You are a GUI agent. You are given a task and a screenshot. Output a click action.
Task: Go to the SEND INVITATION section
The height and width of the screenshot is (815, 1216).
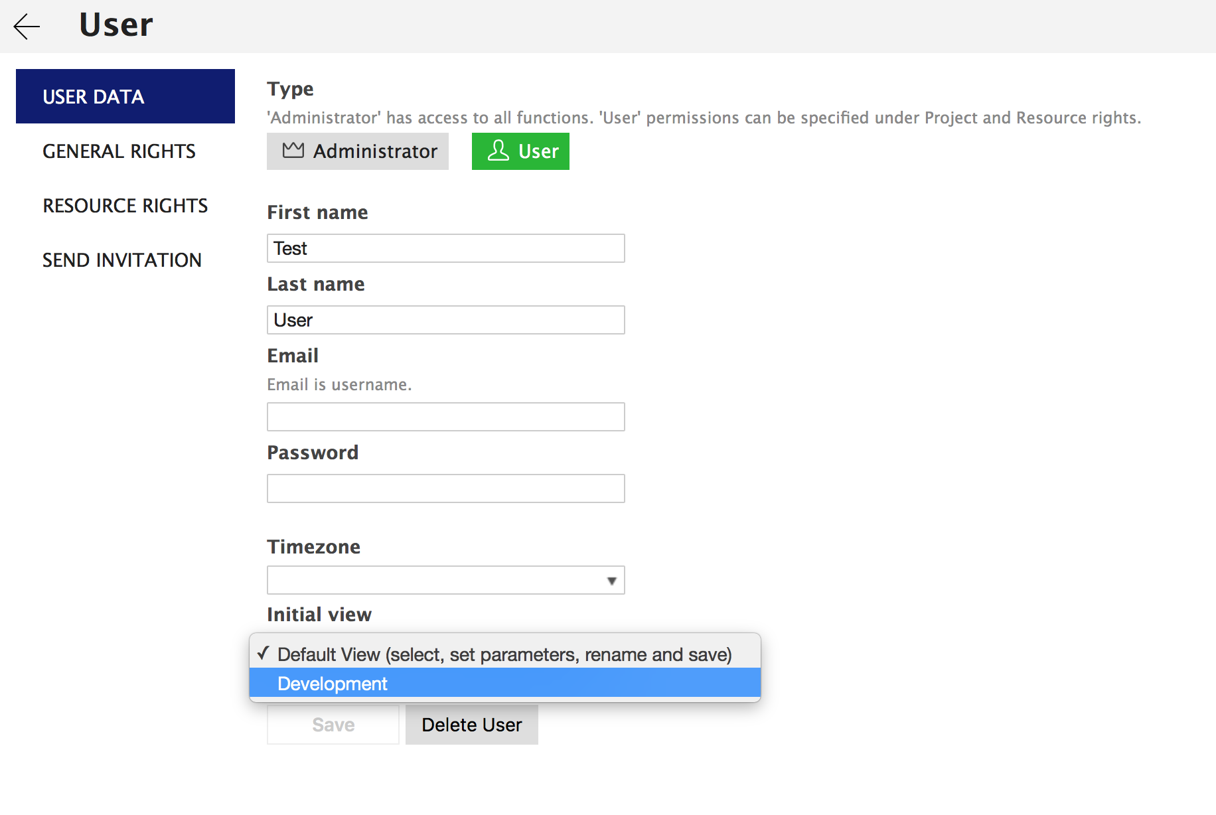click(122, 260)
